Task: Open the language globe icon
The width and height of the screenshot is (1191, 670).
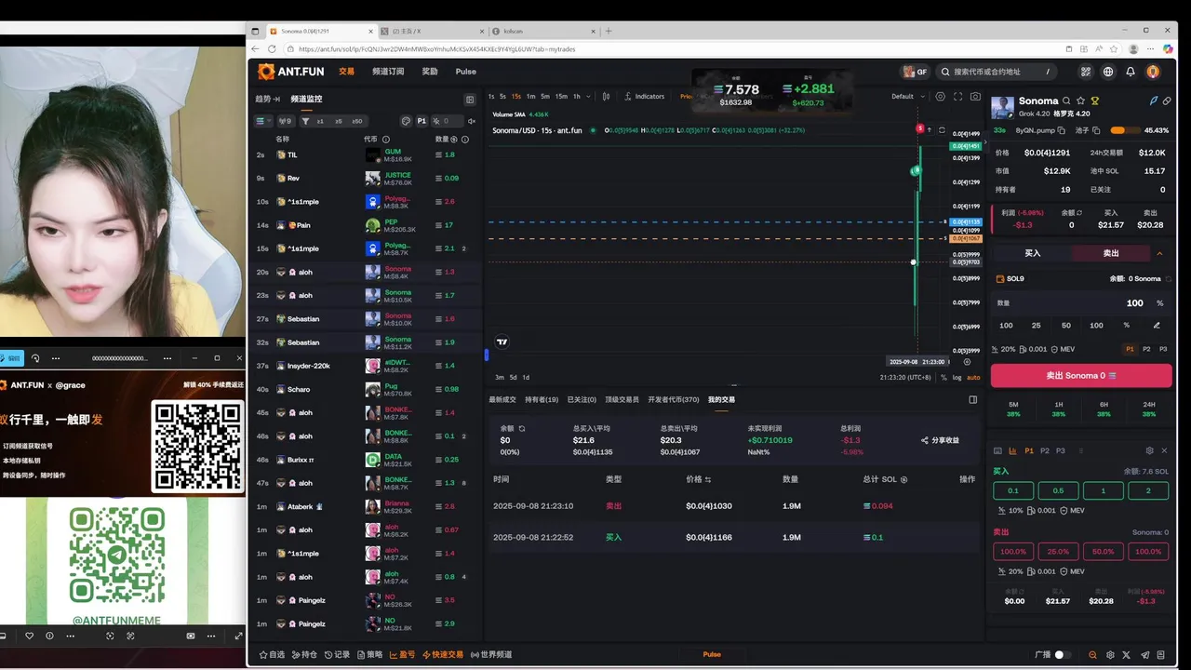Action: click(x=1108, y=72)
